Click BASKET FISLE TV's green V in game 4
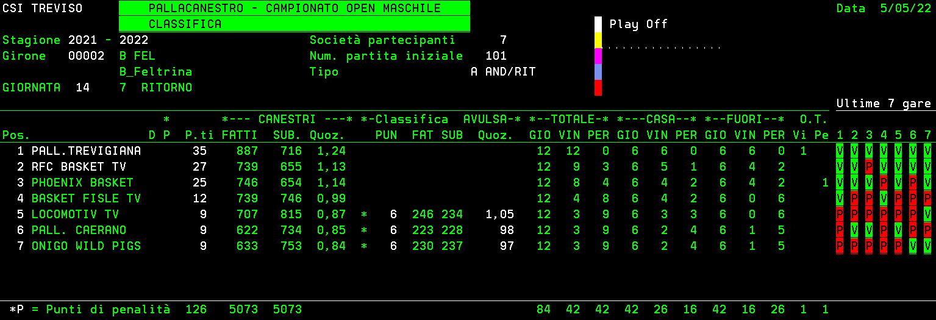Screen dimensions: 936x320 pos(883,198)
